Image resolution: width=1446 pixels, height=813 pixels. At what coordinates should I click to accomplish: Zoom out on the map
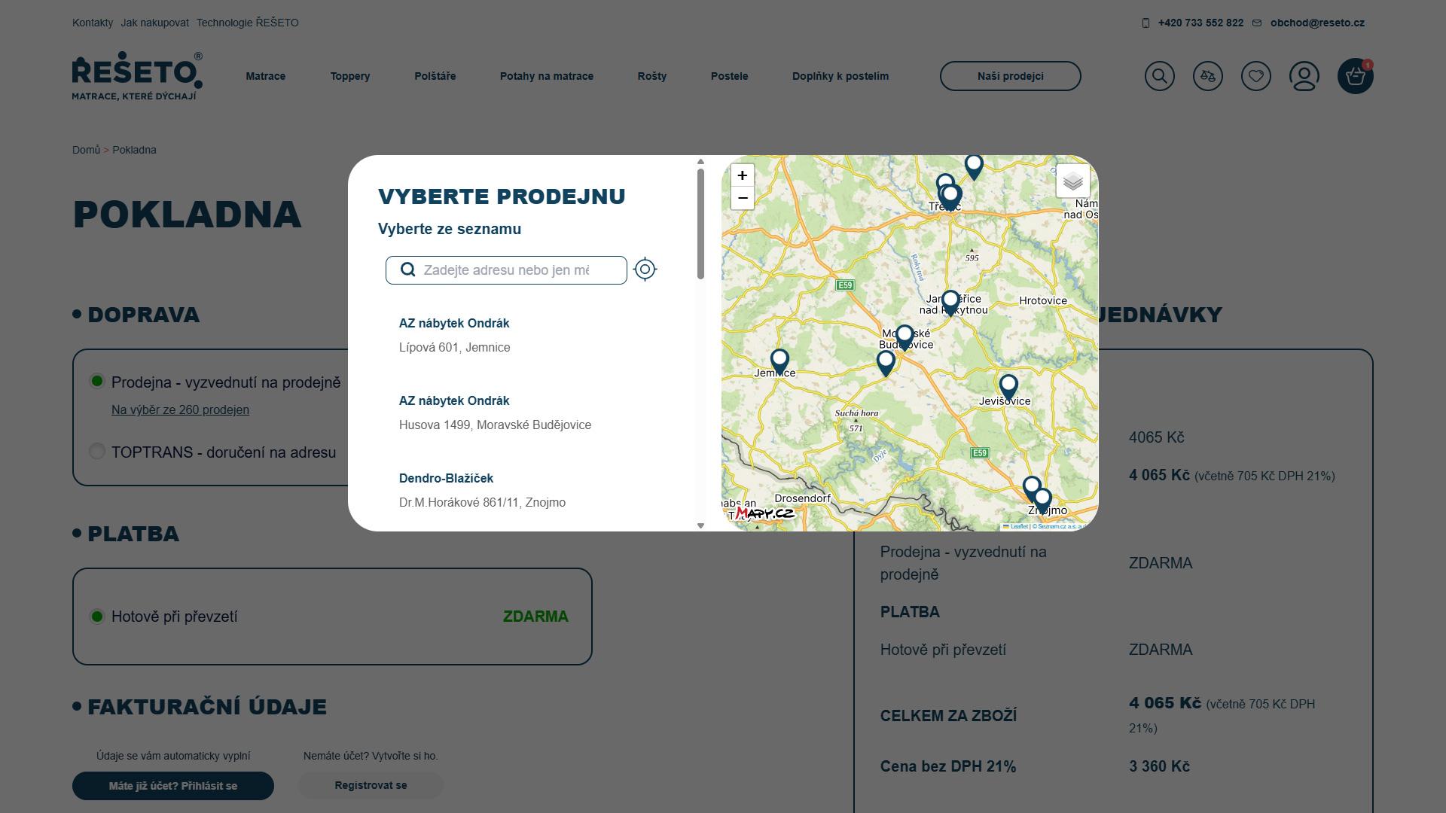(742, 198)
